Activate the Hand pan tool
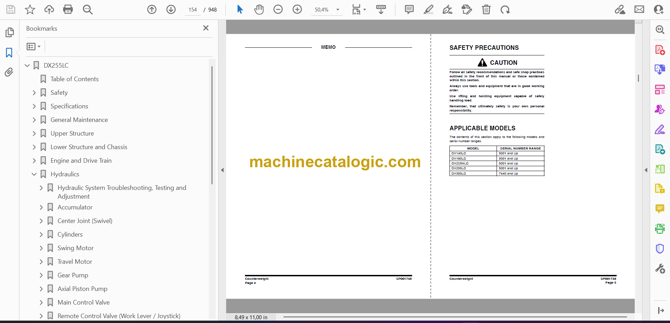 point(259,9)
